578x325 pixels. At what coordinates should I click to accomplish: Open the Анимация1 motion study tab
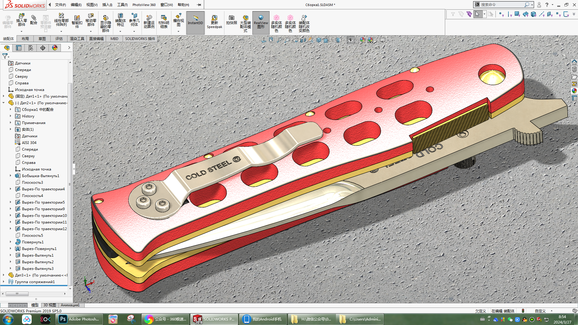pyautogui.click(x=70, y=305)
